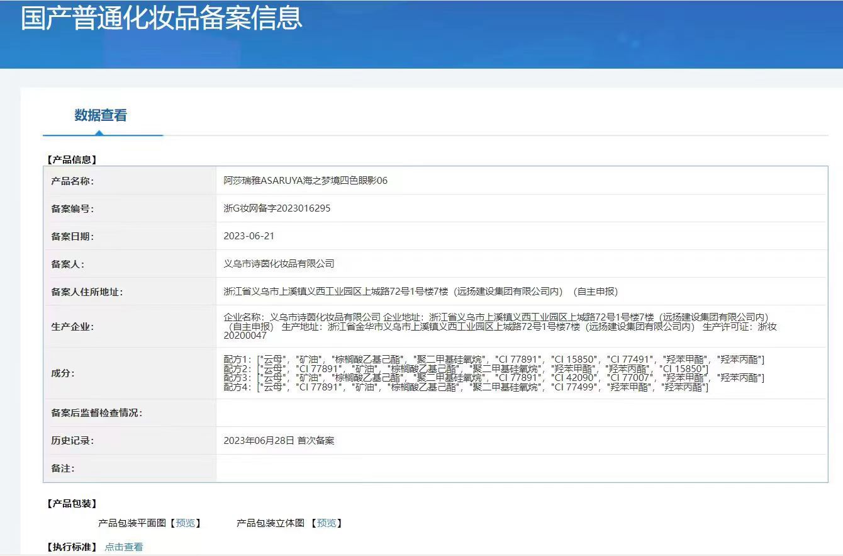This screenshot has height=556, width=843.
Task: Click the 产品包装立体图 label
Action: point(271,523)
